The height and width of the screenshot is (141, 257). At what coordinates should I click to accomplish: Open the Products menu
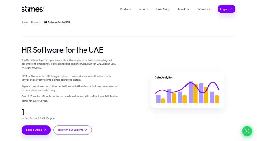125,9
